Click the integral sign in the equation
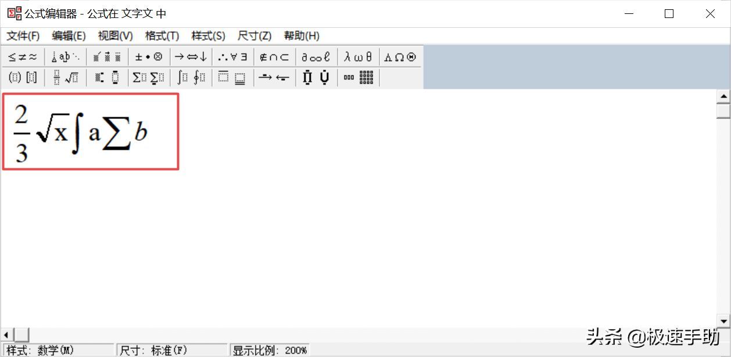This screenshot has width=731, height=357. tap(77, 134)
